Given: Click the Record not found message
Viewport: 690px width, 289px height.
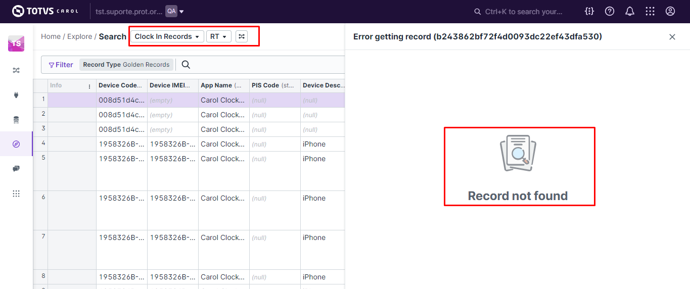Looking at the screenshot, I should click(518, 196).
